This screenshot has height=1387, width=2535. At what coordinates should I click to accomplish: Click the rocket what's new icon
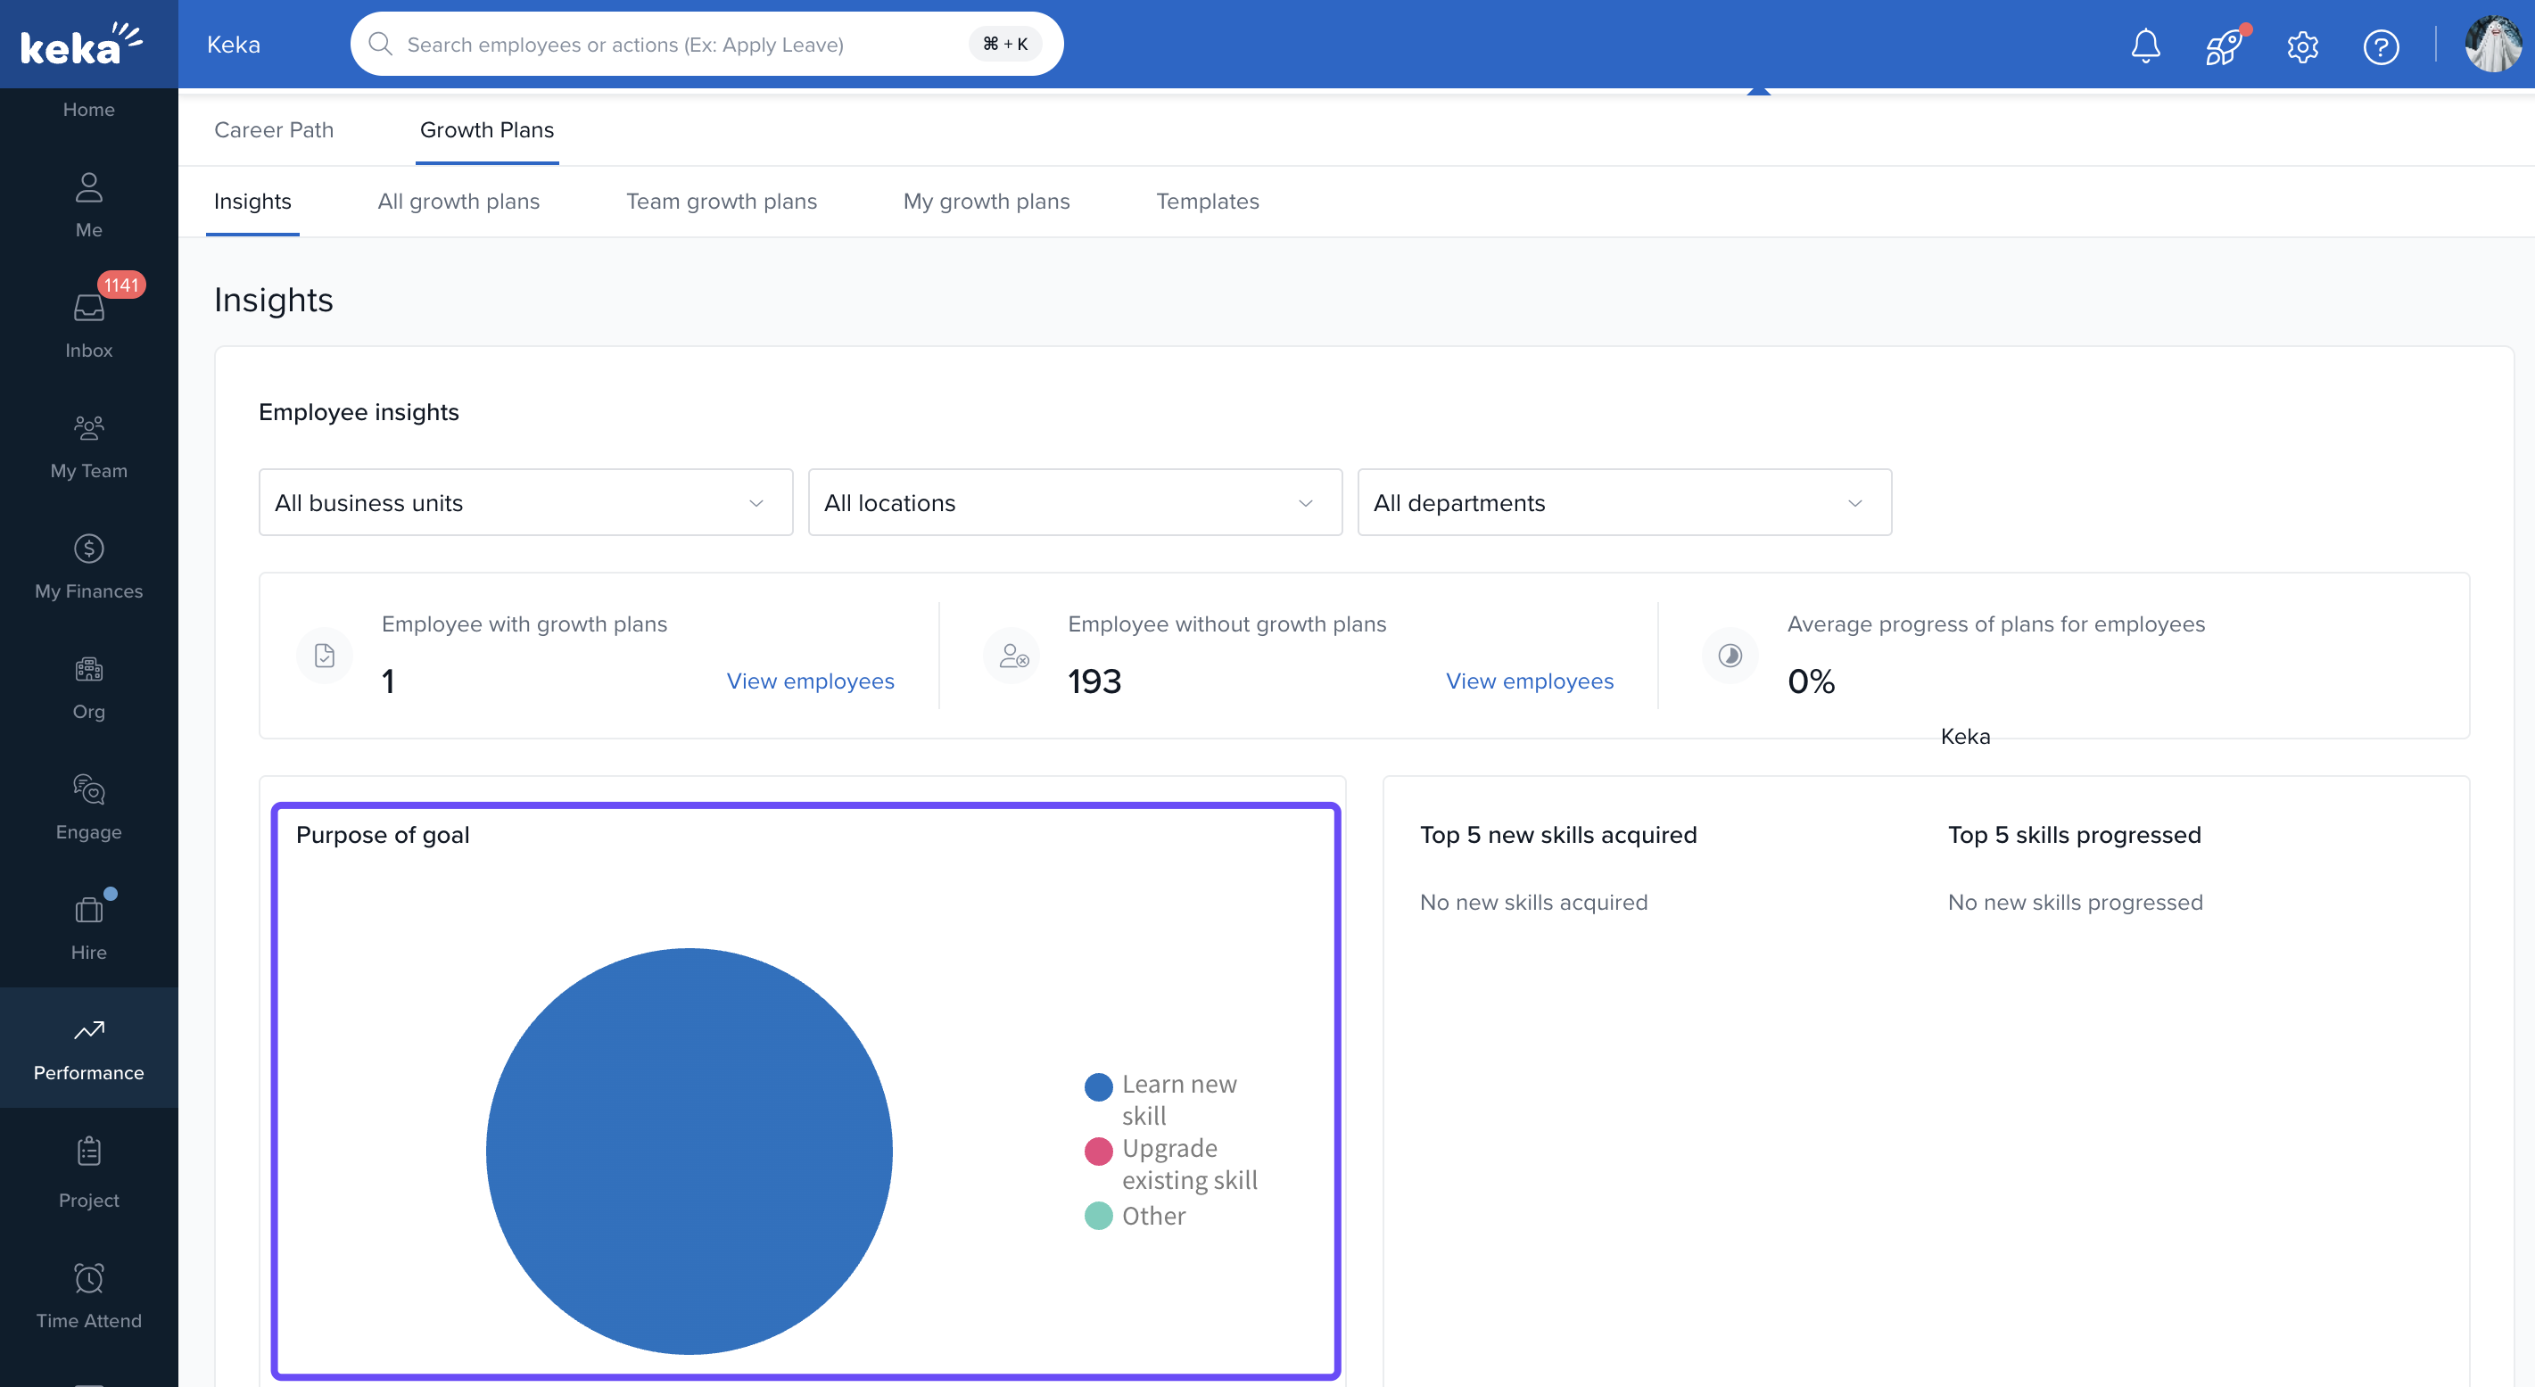pos(2223,45)
